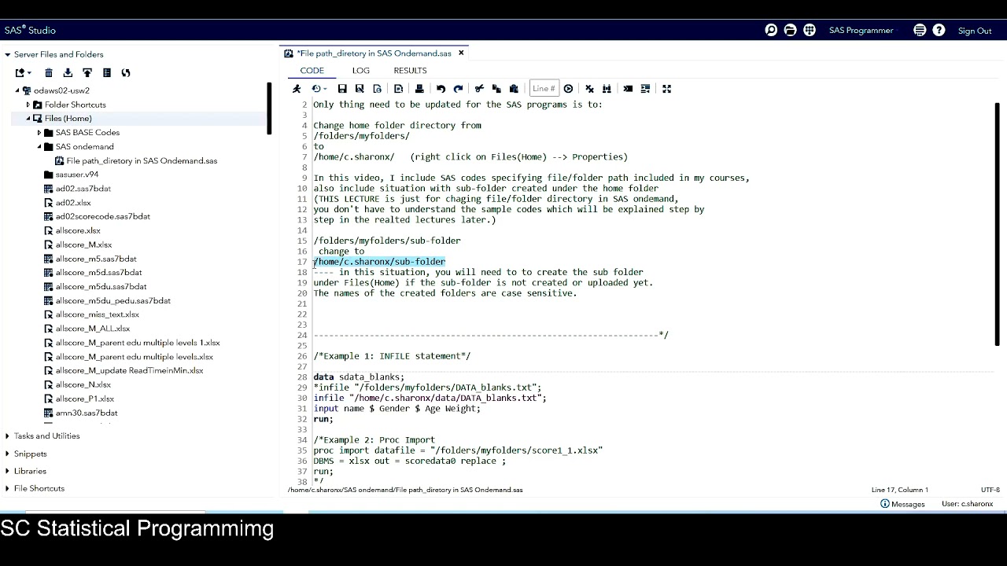Save the program using the floppy-disk icon
Viewport: 1007px width, 566px height.
[x=342, y=89]
